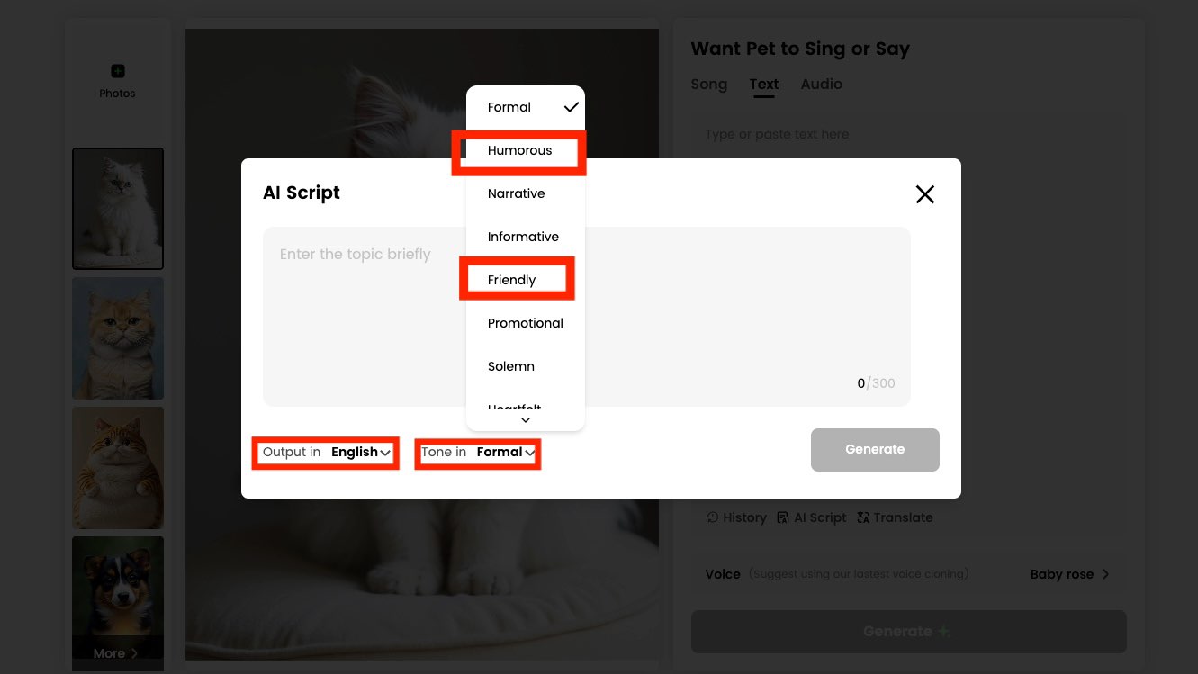Click the Generate button in AI Script
The width and height of the screenshot is (1198, 674).
pos(874,450)
